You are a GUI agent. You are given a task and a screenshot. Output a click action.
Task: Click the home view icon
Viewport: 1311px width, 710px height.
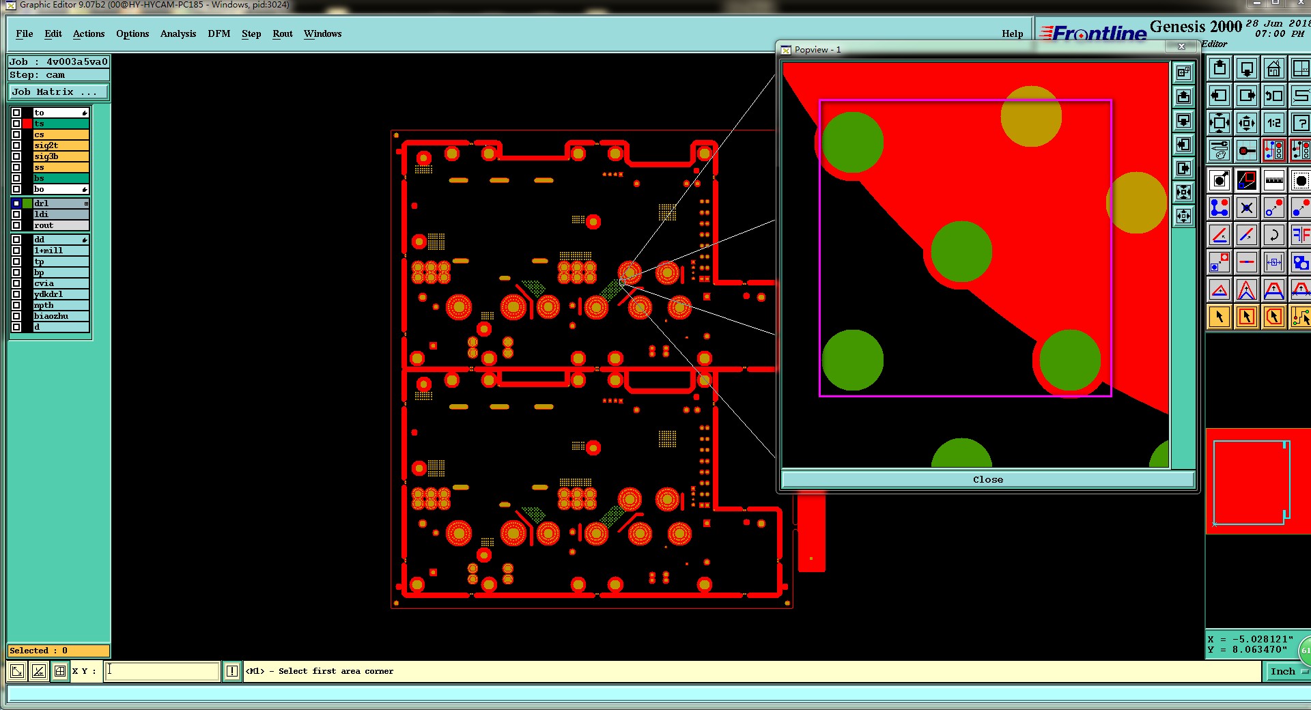(x=1274, y=68)
